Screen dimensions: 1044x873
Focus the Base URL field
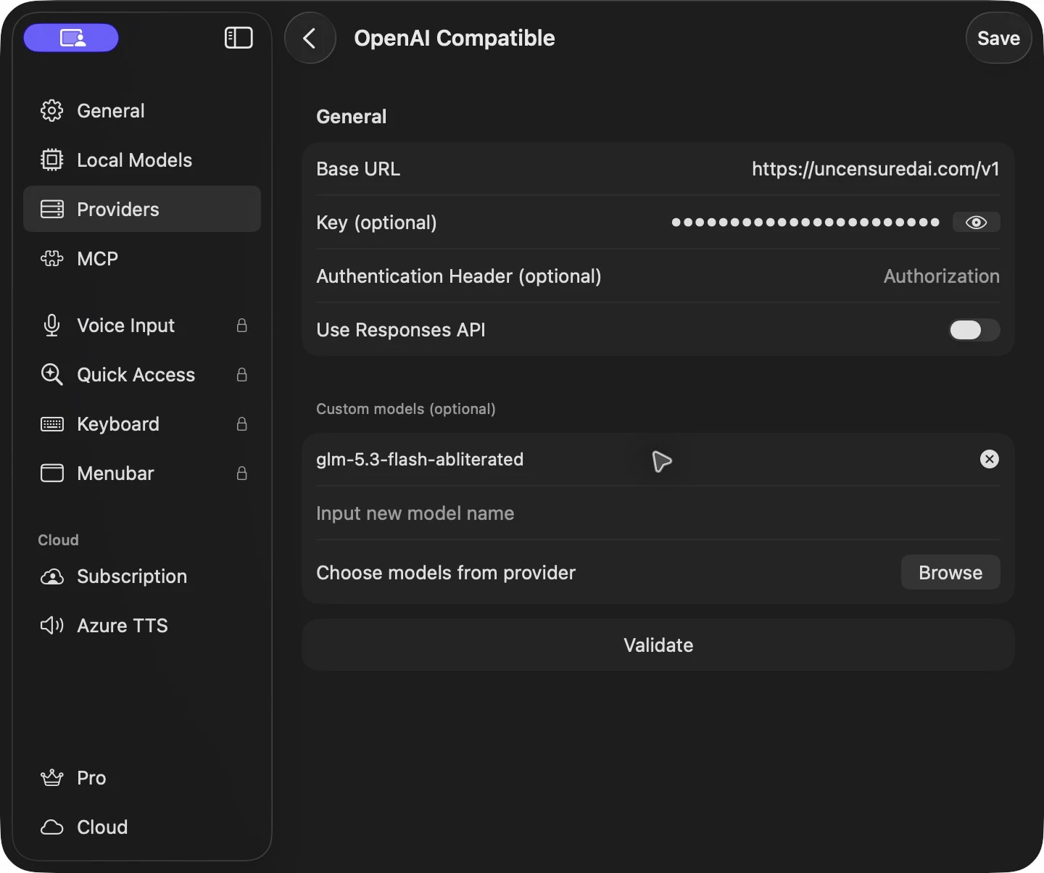pos(658,169)
